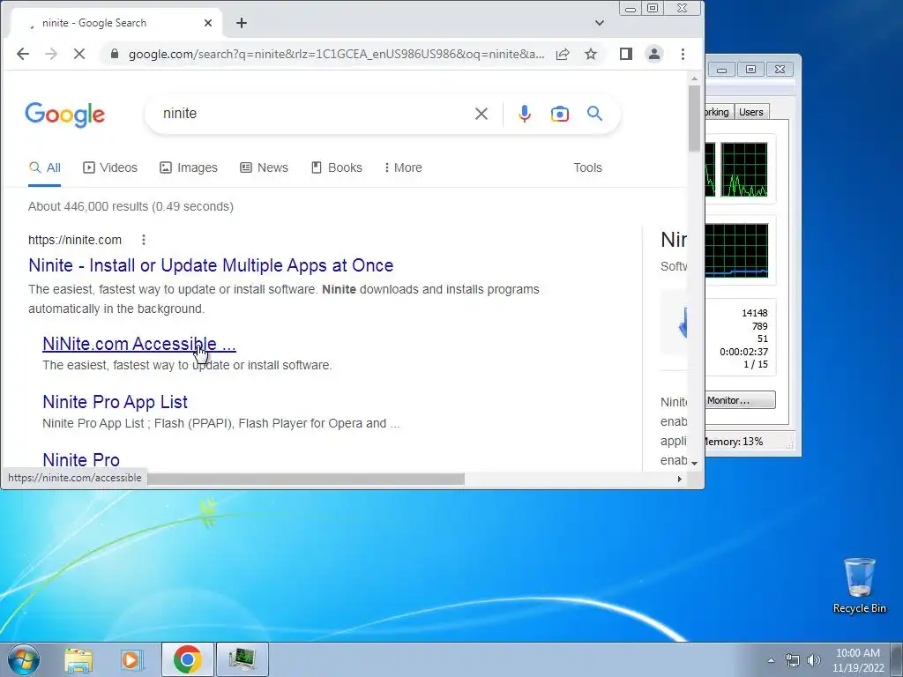Click the blue magnifier search button
Image resolution: width=903 pixels, height=677 pixels.
click(595, 114)
